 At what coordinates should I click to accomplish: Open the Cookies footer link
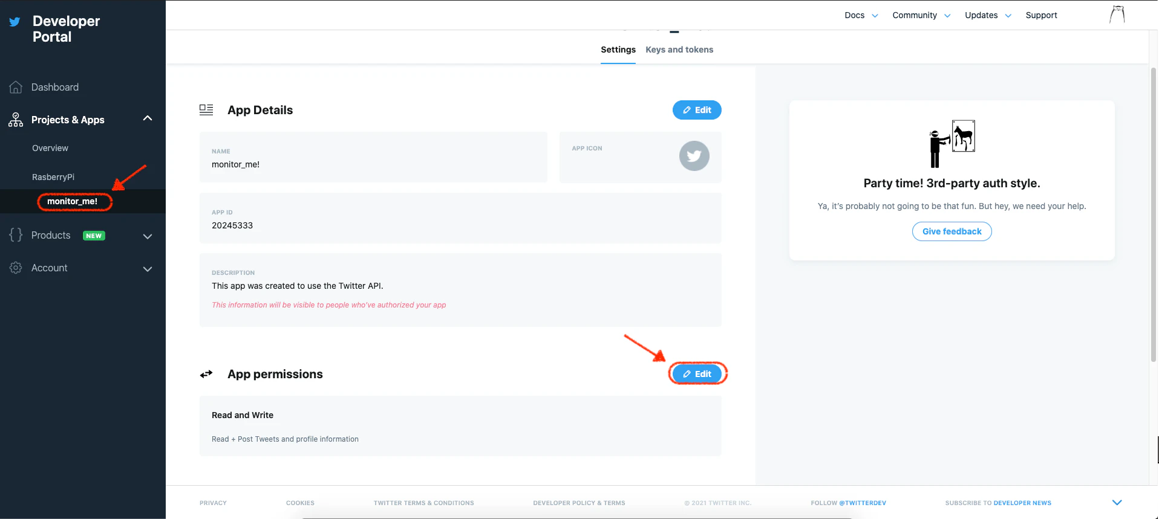tap(300, 503)
